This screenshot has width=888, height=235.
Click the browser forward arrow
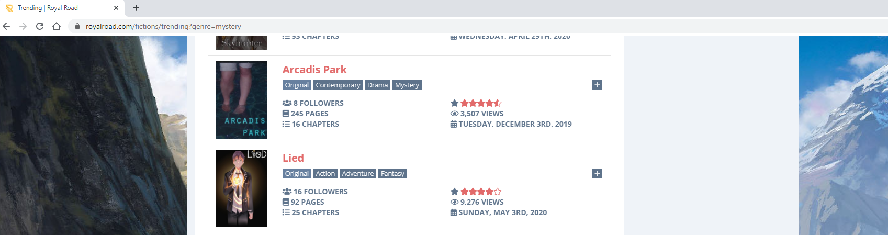pyautogui.click(x=23, y=26)
